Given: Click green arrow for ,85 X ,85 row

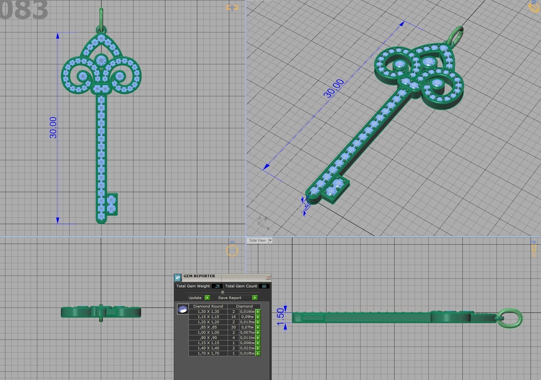Looking at the screenshot, I should click(258, 327).
